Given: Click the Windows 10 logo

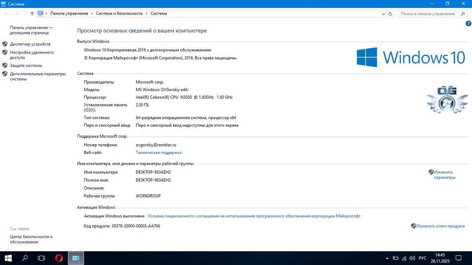Looking at the screenshot, I should 411,57.
